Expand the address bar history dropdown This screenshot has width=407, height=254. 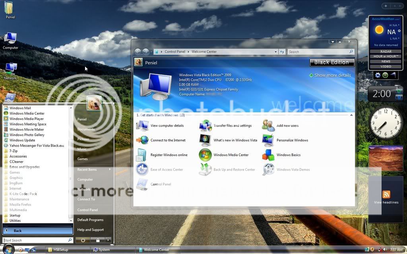pyautogui.click(x=276, y=52)
